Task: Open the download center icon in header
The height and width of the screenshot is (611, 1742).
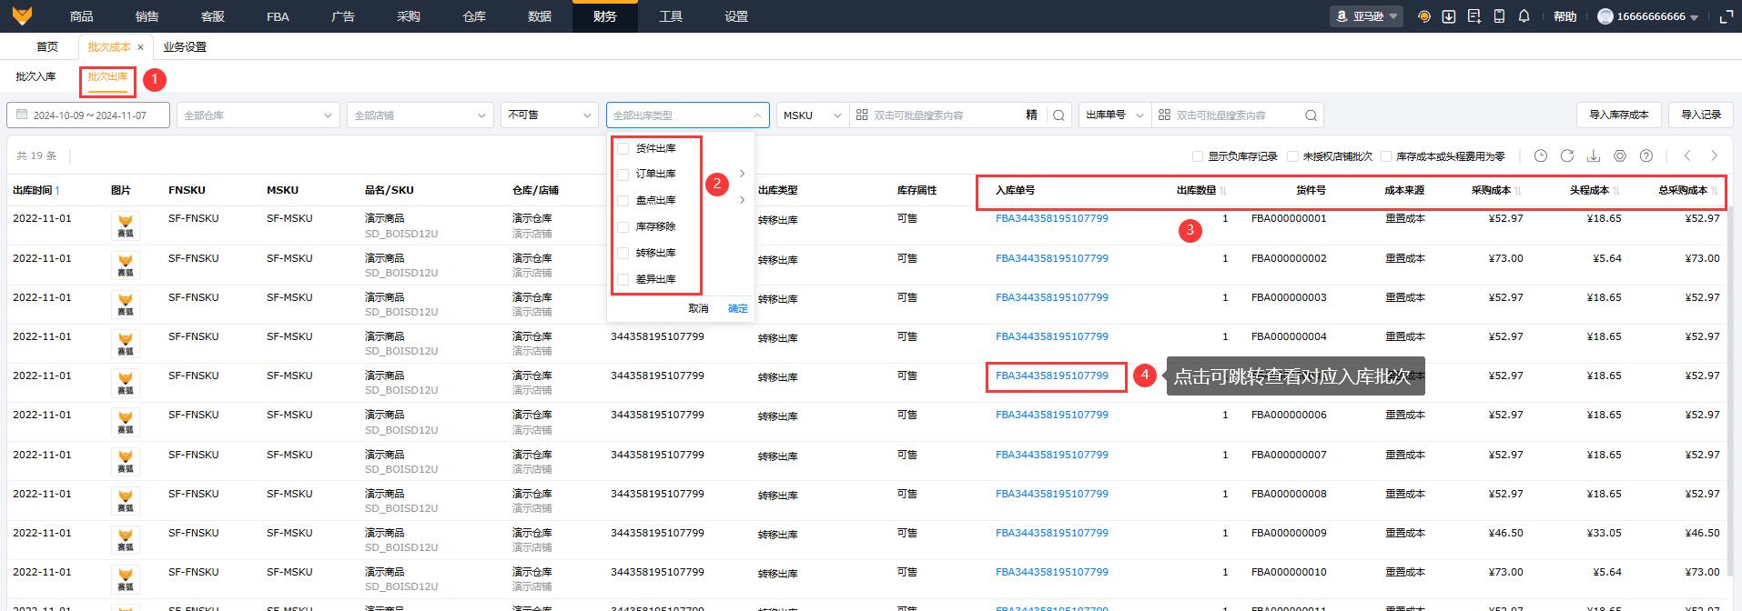Action: (1449, 16)
